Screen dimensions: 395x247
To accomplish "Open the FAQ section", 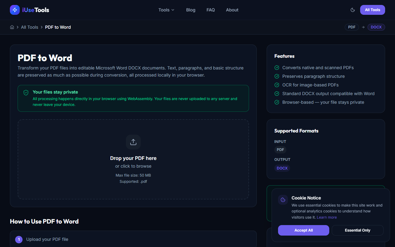I will (210, 10).
